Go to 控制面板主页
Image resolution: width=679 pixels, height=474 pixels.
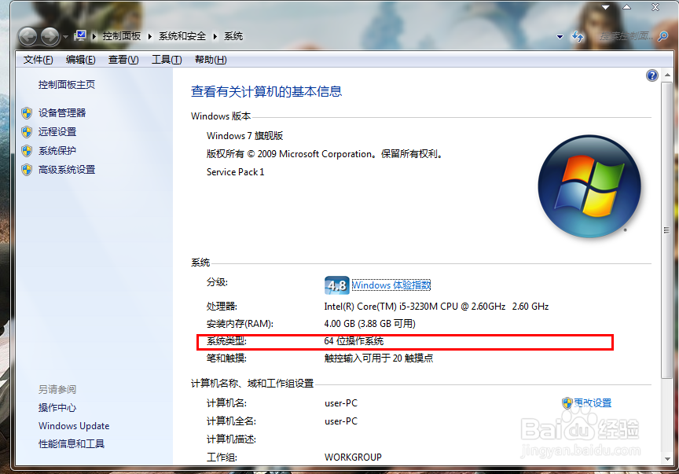66,84
